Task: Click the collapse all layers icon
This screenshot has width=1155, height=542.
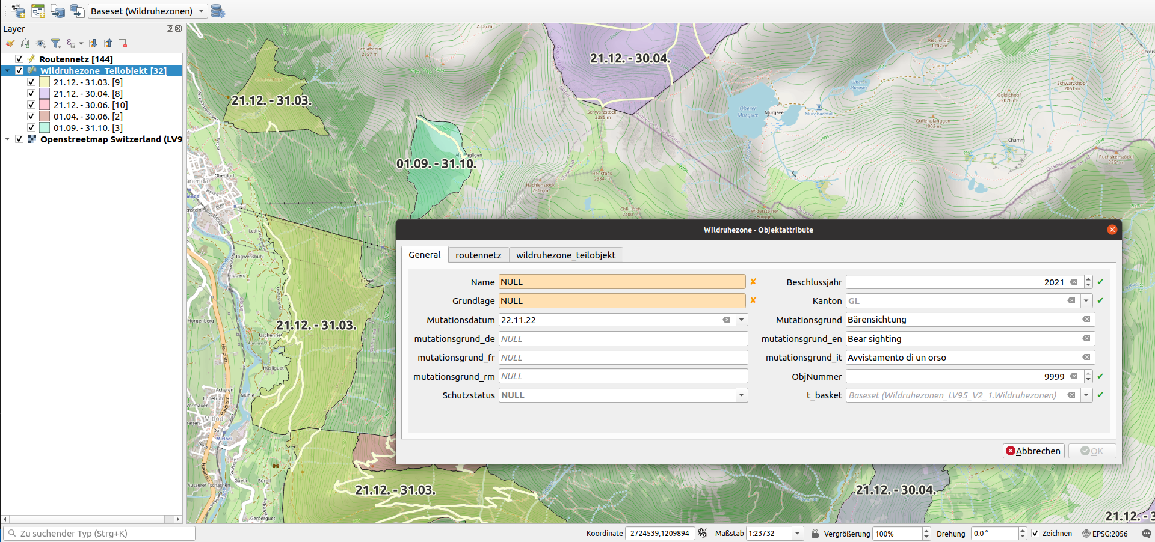Action: pyautogui.click(x=108, y=43)
